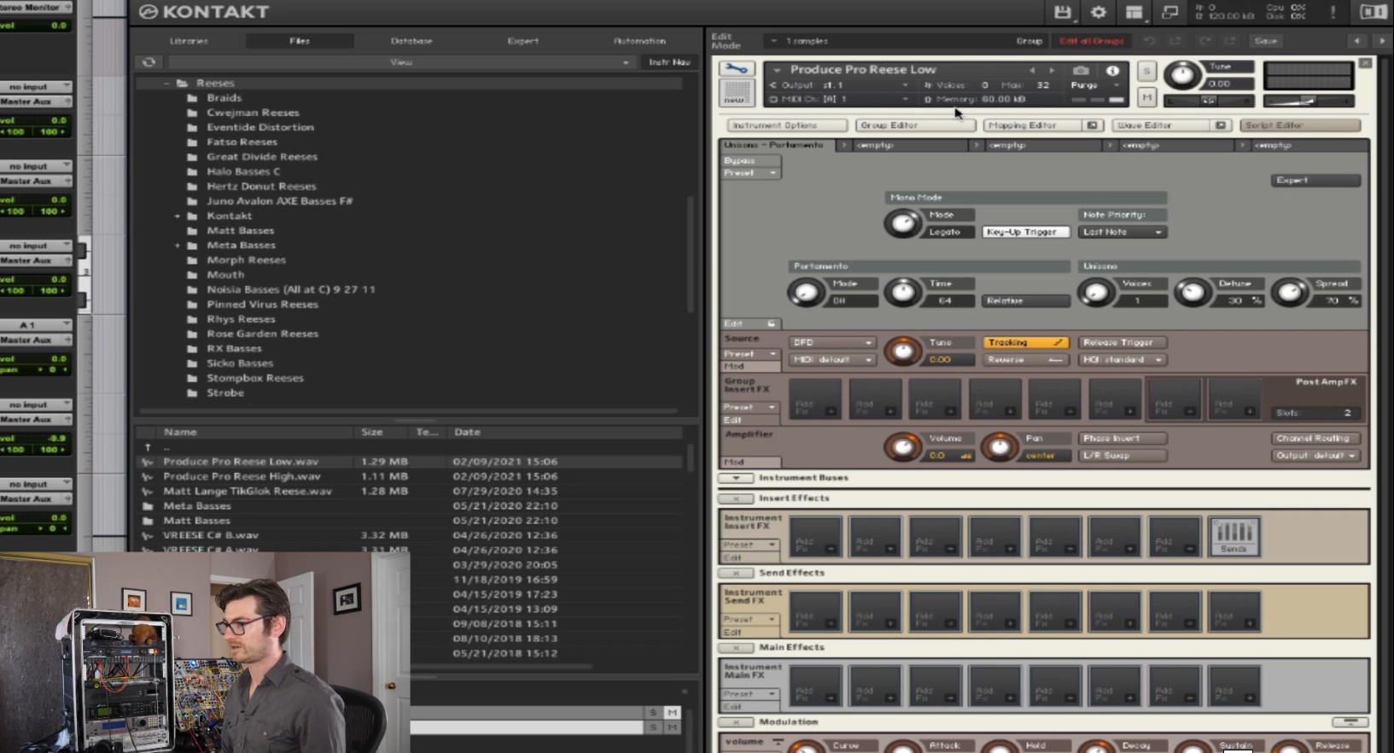The height and width of the screenshot is (753, 1394).
Task: Switch to Expert tab in browser
Action: click(522, 41)
